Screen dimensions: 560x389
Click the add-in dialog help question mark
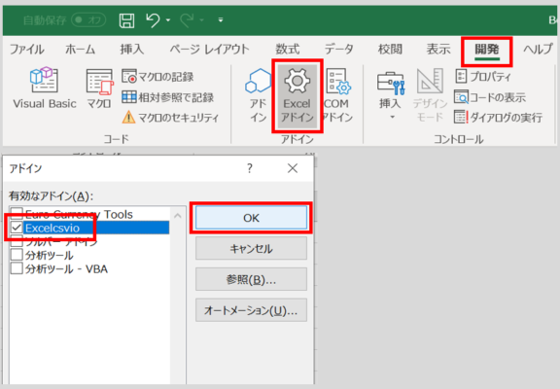point(250,168)
